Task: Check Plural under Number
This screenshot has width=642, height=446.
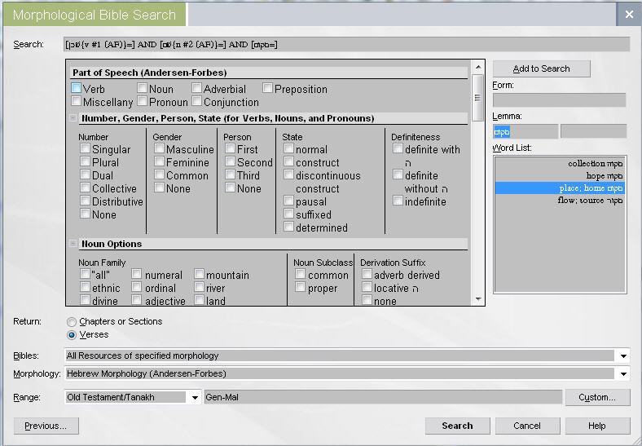Action: coord(85,161)
